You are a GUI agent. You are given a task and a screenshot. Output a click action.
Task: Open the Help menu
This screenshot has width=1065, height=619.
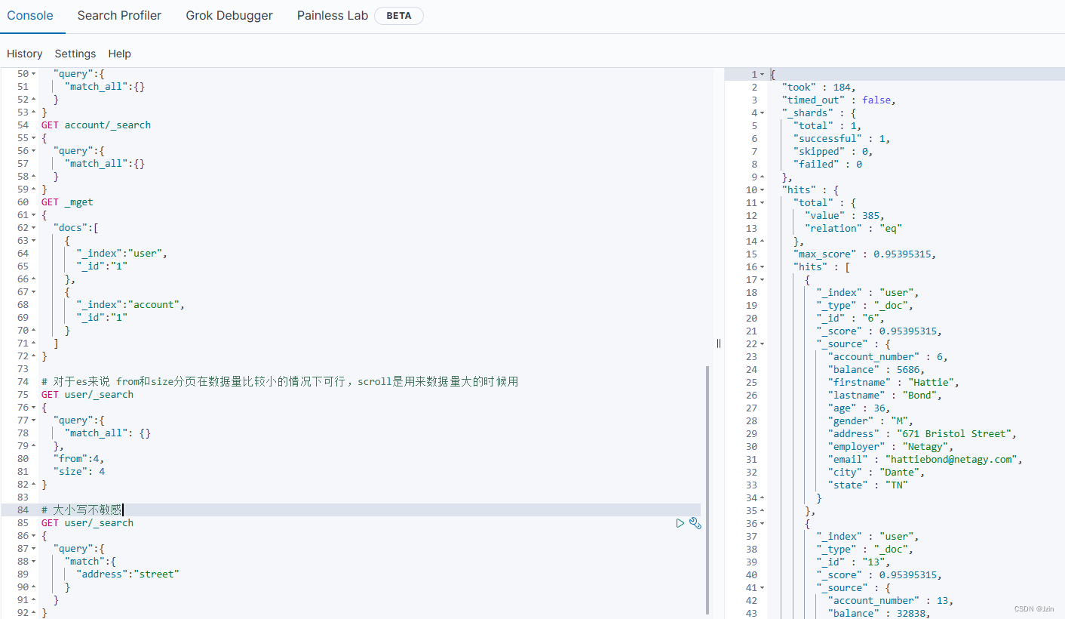click(119, 54)
